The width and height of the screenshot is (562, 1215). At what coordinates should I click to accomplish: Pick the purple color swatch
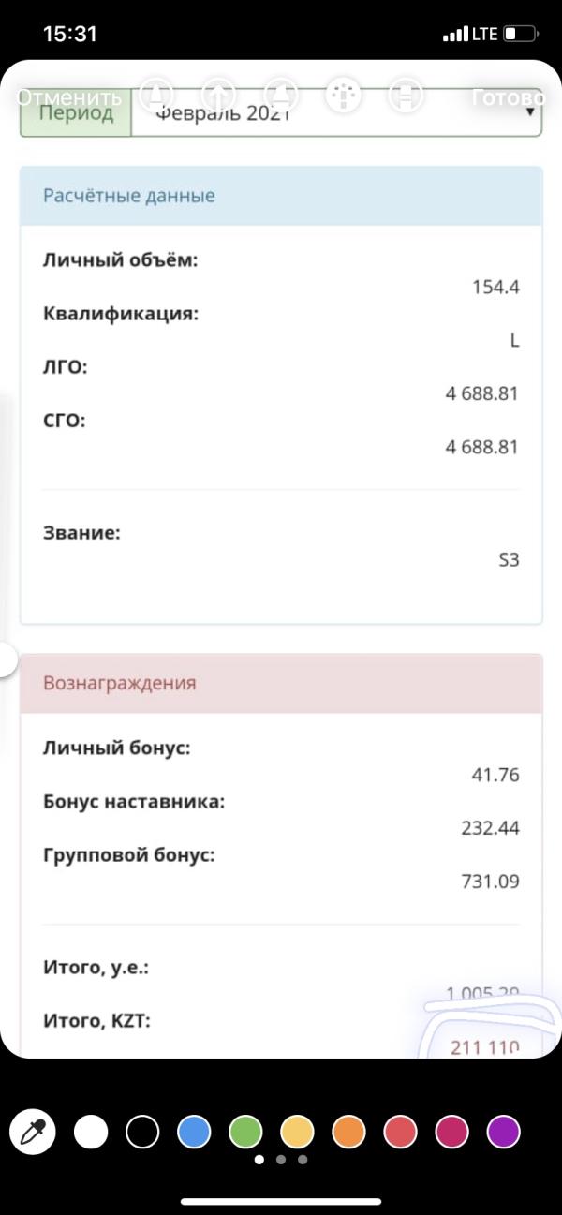point(504,1132)
